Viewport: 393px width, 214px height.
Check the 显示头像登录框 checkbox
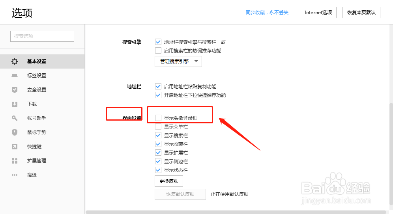point(158,118)
